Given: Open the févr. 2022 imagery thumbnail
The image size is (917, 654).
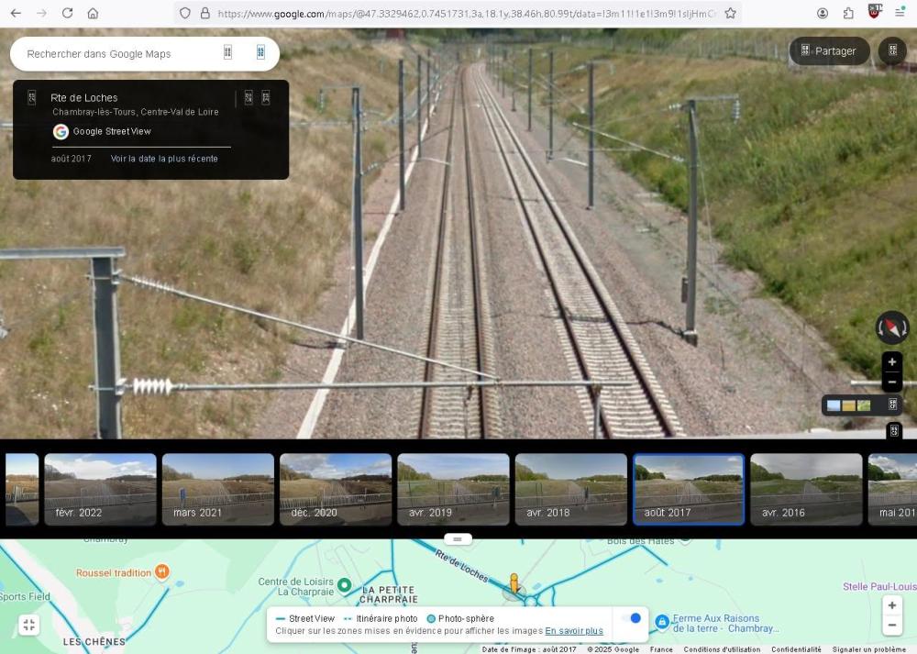Looking at the screenshot, I should point(101,489).
